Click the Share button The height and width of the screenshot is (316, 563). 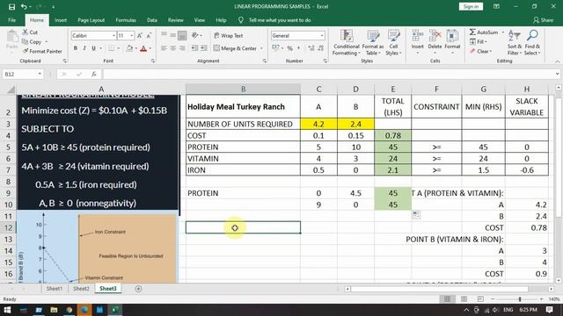[544, 20]
